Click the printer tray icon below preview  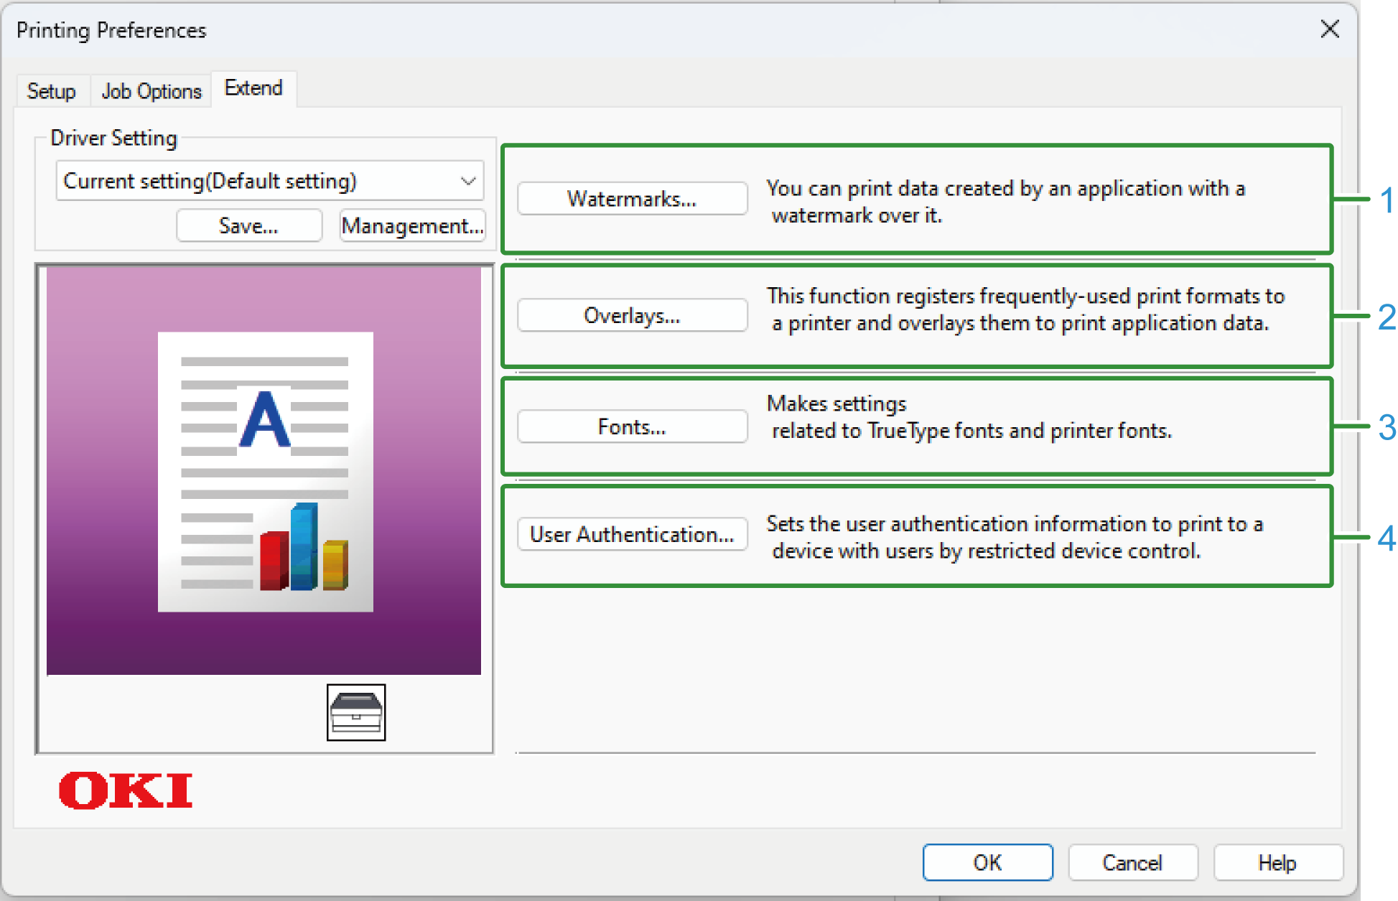coord(355,711)
